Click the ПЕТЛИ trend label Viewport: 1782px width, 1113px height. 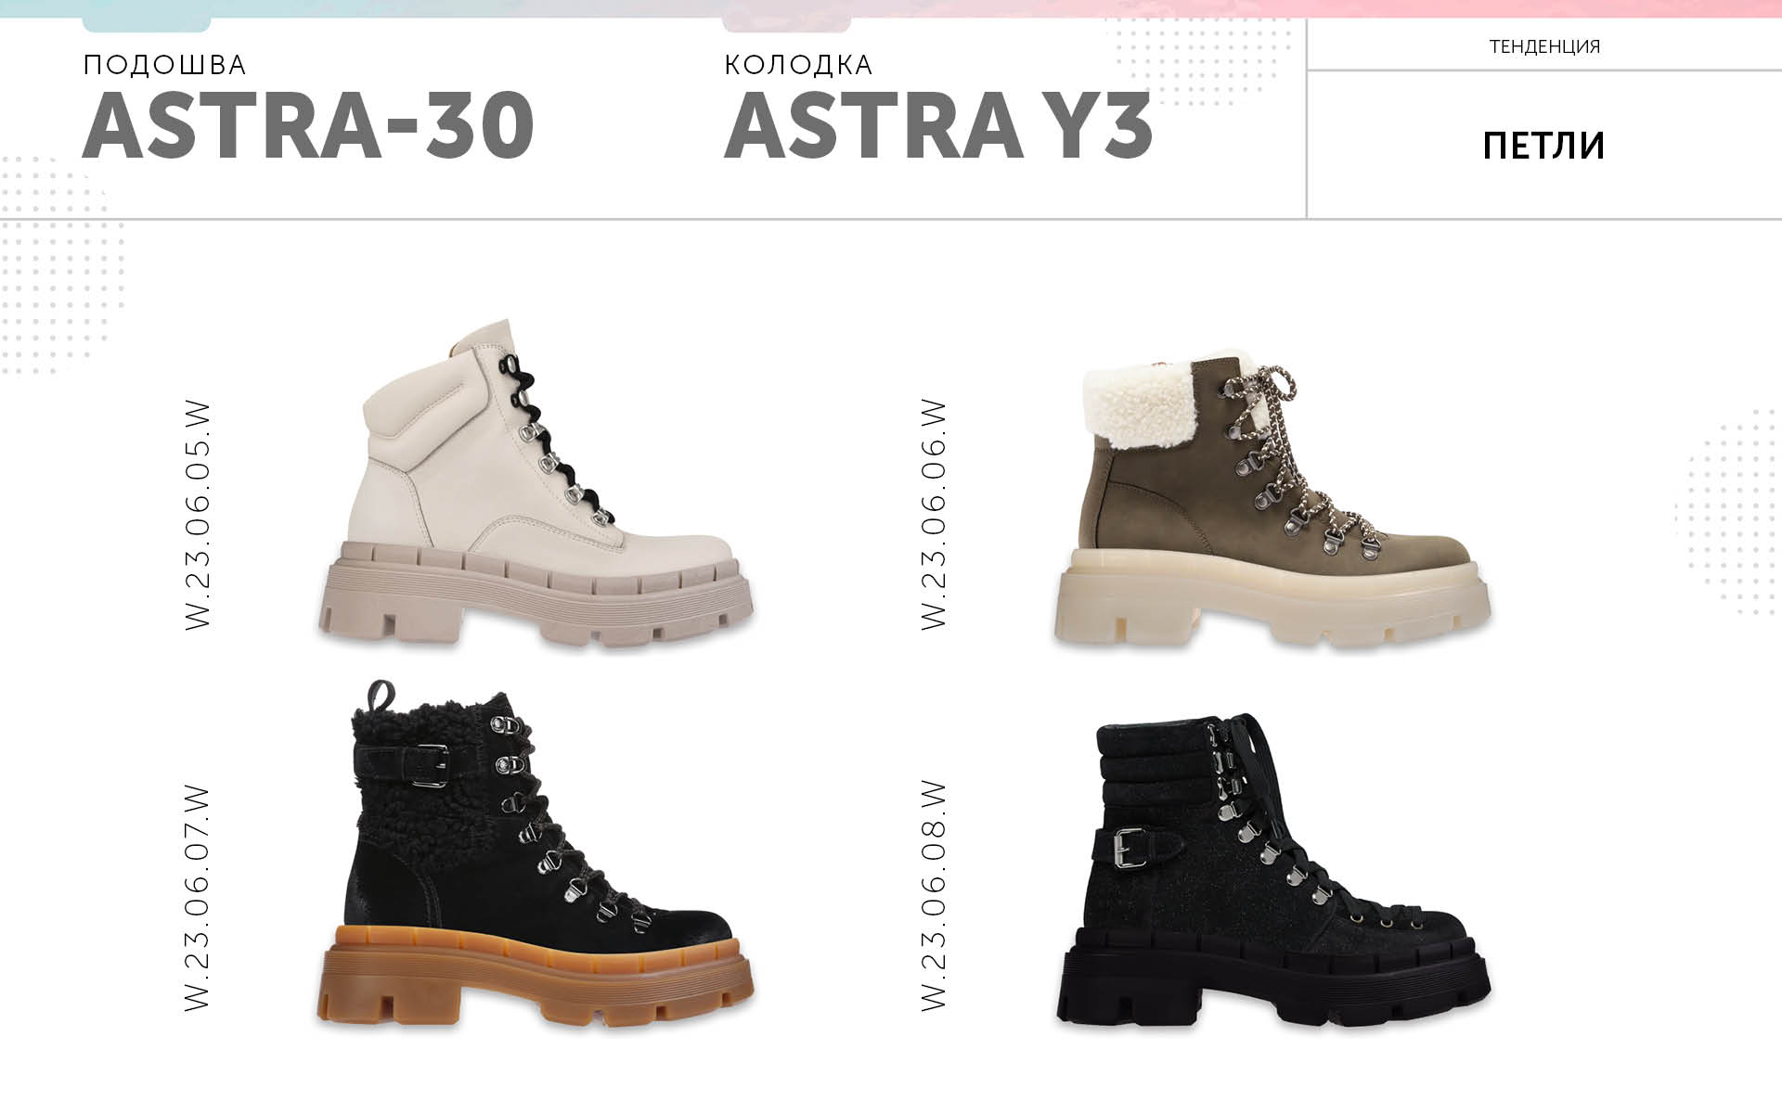pyautogui.click(x=1543, y=146)
